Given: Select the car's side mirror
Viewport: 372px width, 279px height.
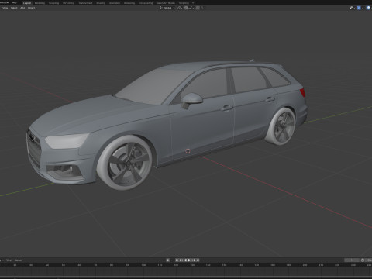Looking at the screenshot, I should tap(191, 100).
